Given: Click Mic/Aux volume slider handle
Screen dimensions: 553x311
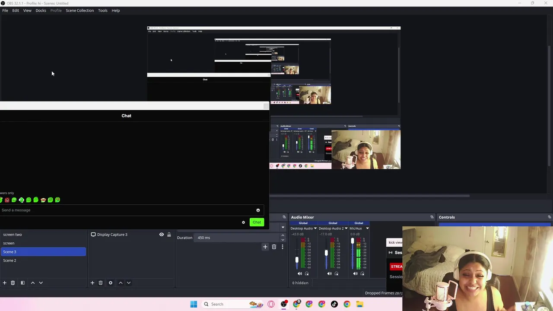Looking at the screenshot, I should [352, 241].
